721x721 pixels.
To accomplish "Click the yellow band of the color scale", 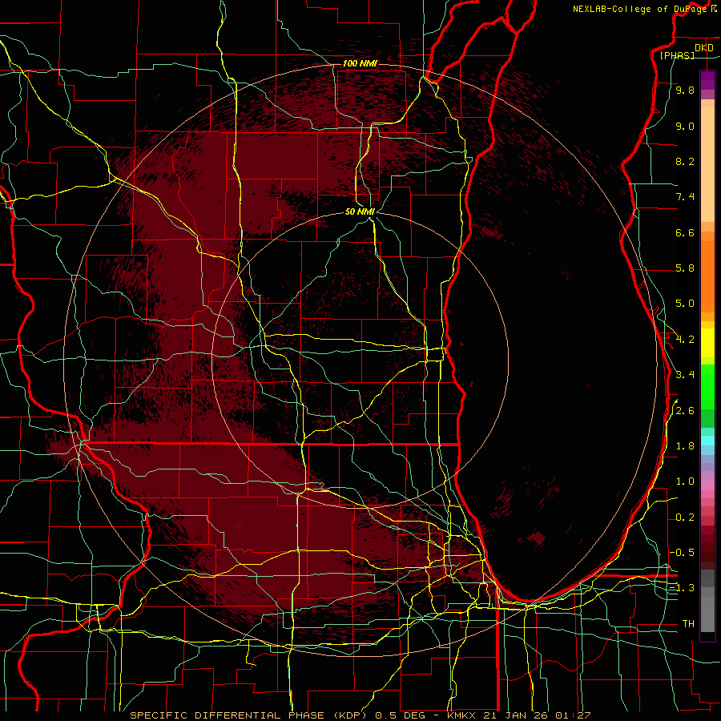I will [x=707, y=343].
